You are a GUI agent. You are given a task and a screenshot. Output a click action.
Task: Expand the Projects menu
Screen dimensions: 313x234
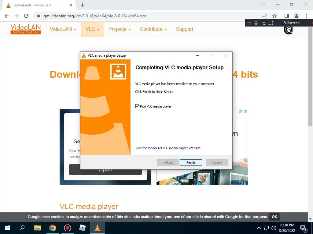pos(120,29)
